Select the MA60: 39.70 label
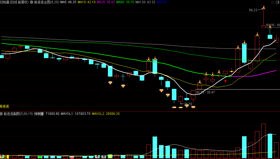This screenshot has height=159, width=280. coord(125,2)
